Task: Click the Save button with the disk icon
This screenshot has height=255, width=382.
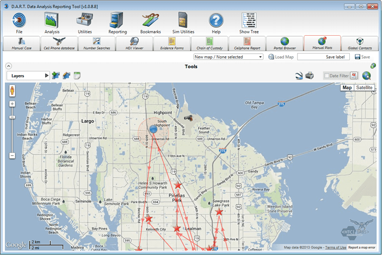Action: pyautogui.click(x=363, y=57)
